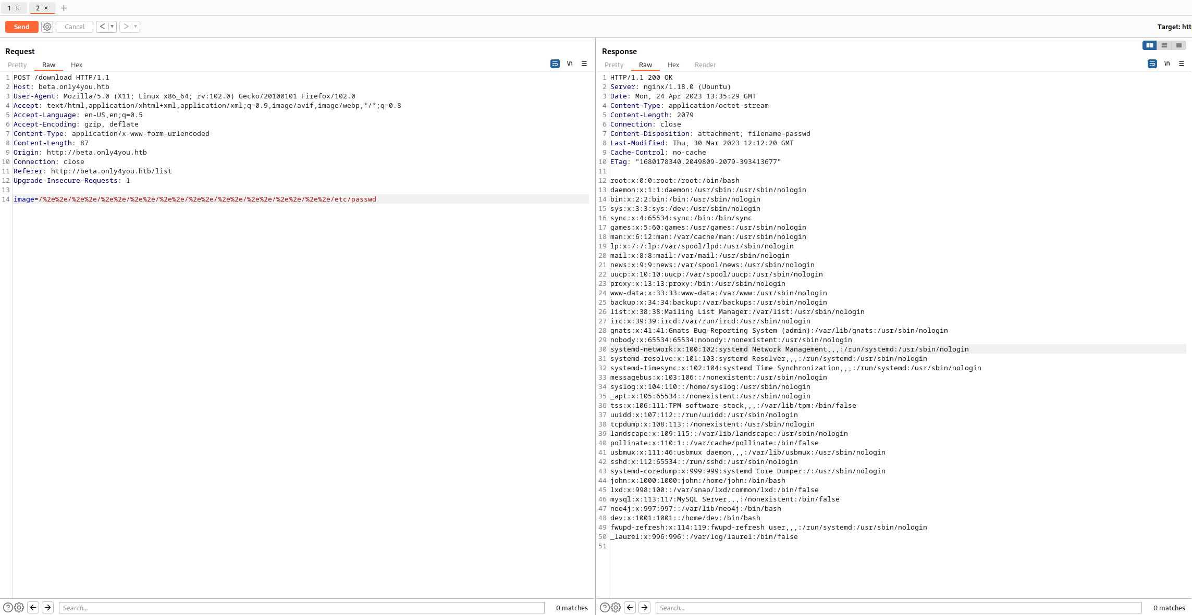1192x615 pixels.
Task: Toggle non-printable characters in Request panel
Action: [570, 64]
